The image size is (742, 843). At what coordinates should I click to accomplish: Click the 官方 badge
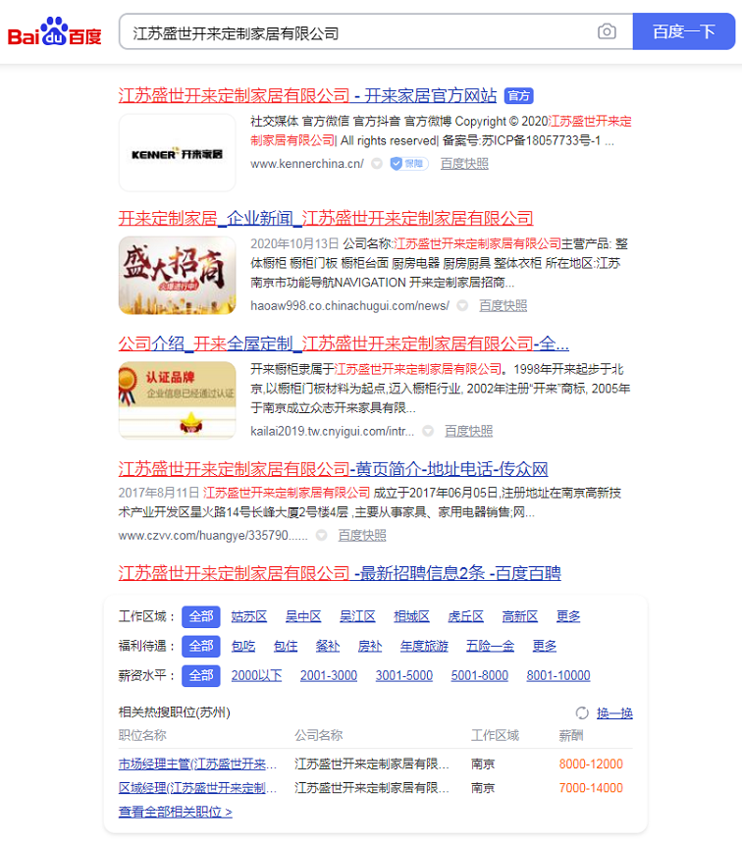coord(518,96)
